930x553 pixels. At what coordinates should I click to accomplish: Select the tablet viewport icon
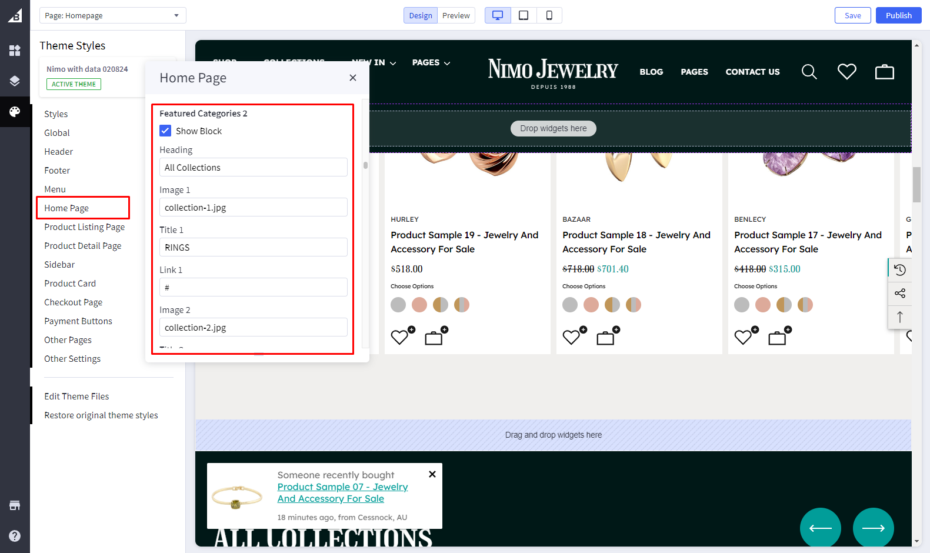[x=524, y=15]
